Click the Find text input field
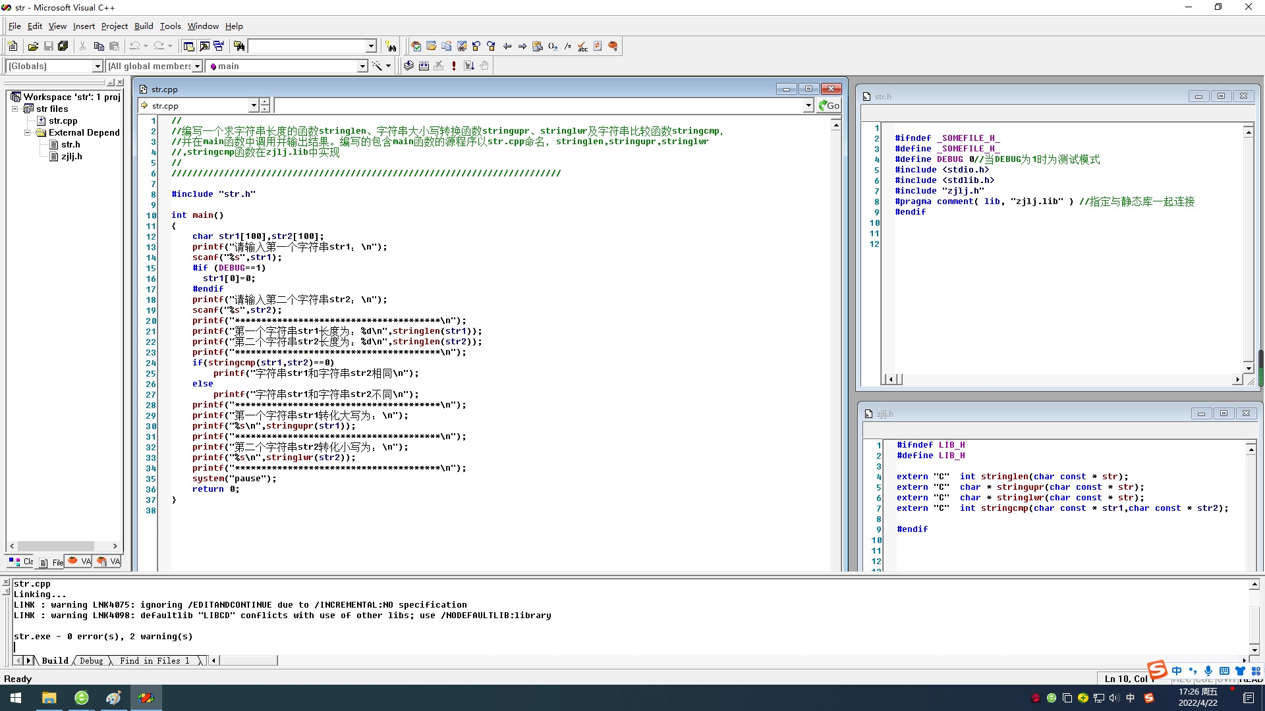The image size is (1265, 711). point(306,46)
